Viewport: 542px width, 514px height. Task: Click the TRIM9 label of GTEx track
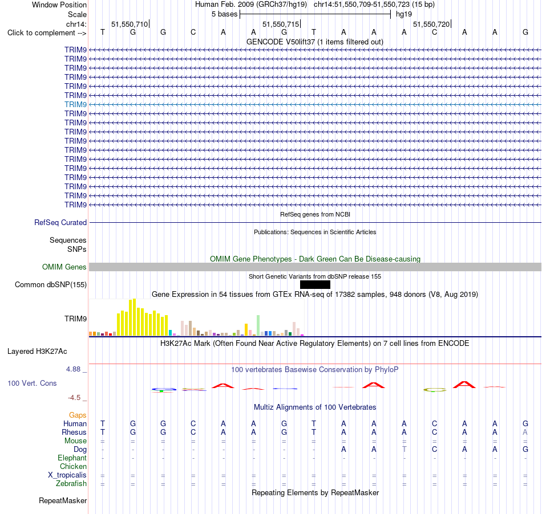(75, 319)
